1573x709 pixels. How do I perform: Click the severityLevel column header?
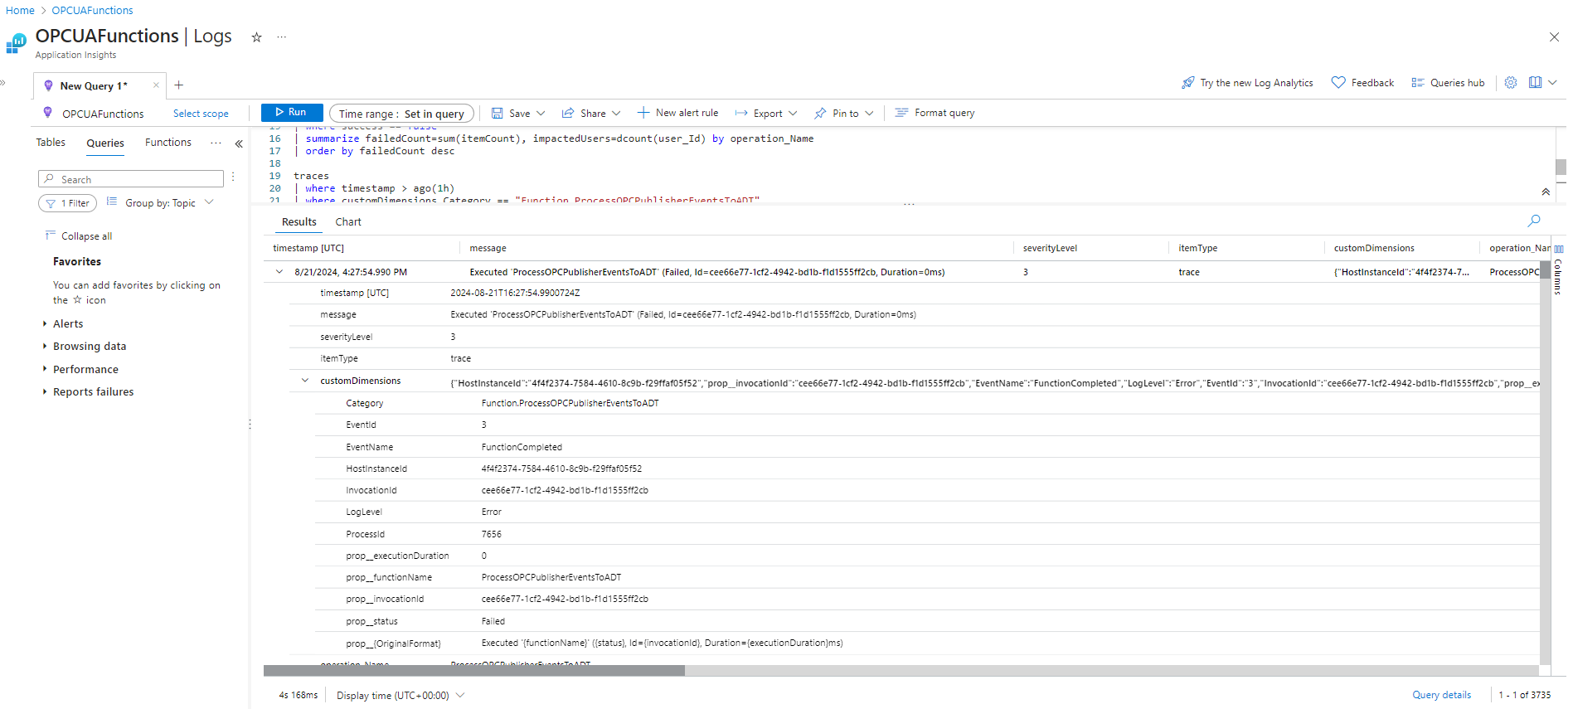(1050, 248)
